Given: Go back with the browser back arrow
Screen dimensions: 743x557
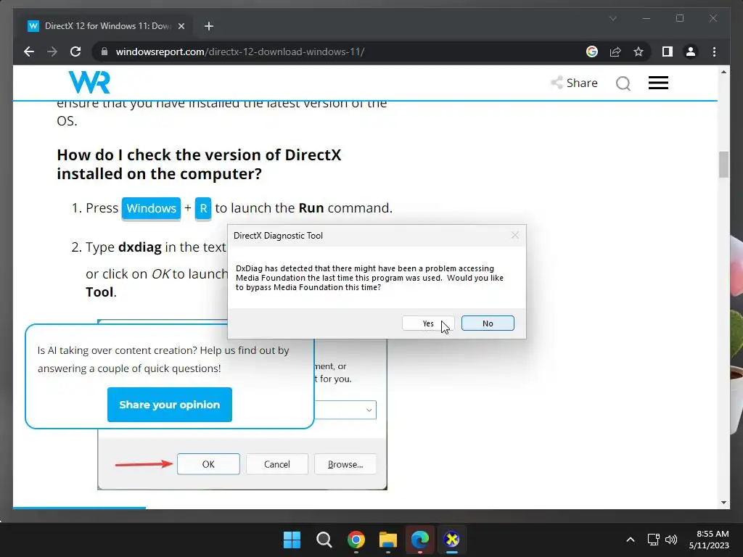Looking at the screenshot, I should [x=29, y=51].
